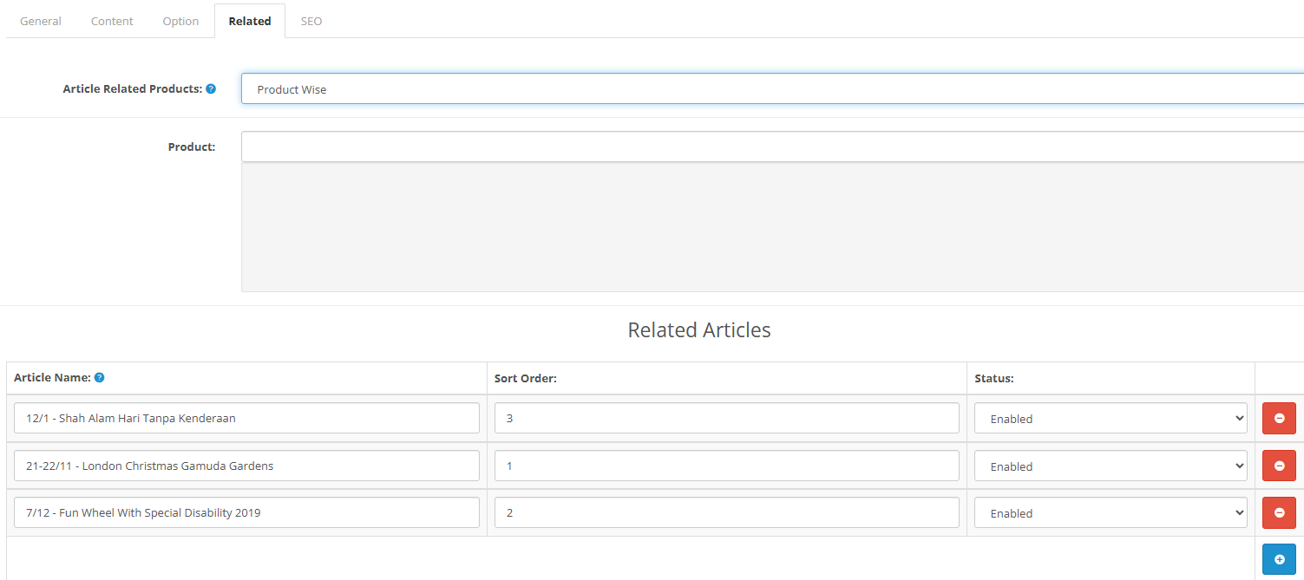Open the Content tab

(x=112, y=21)
